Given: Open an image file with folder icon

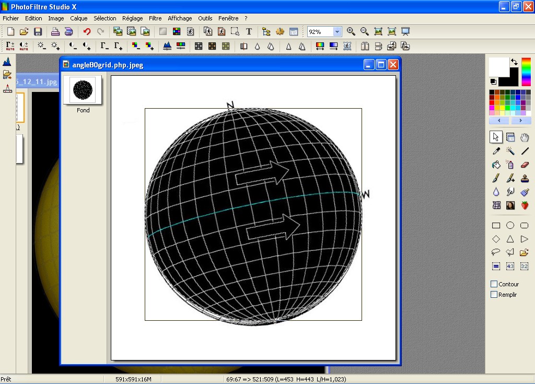Looking at the screenshot, I should click(24, 32).
